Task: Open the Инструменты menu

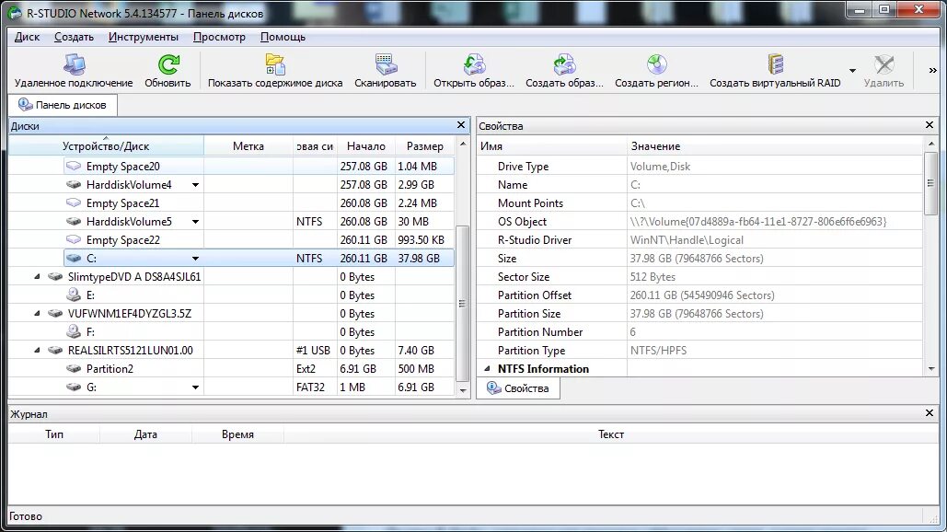Action: coord(144,37)
